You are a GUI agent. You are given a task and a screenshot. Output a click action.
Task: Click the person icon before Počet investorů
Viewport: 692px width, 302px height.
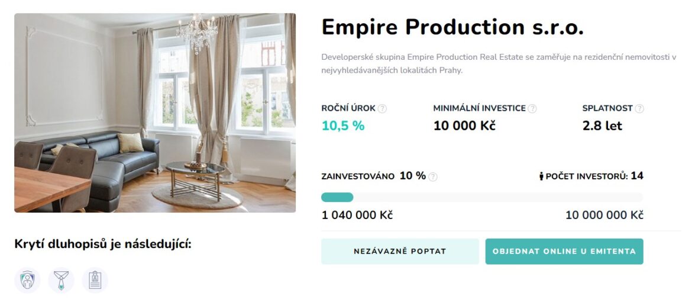click(541, 176)
